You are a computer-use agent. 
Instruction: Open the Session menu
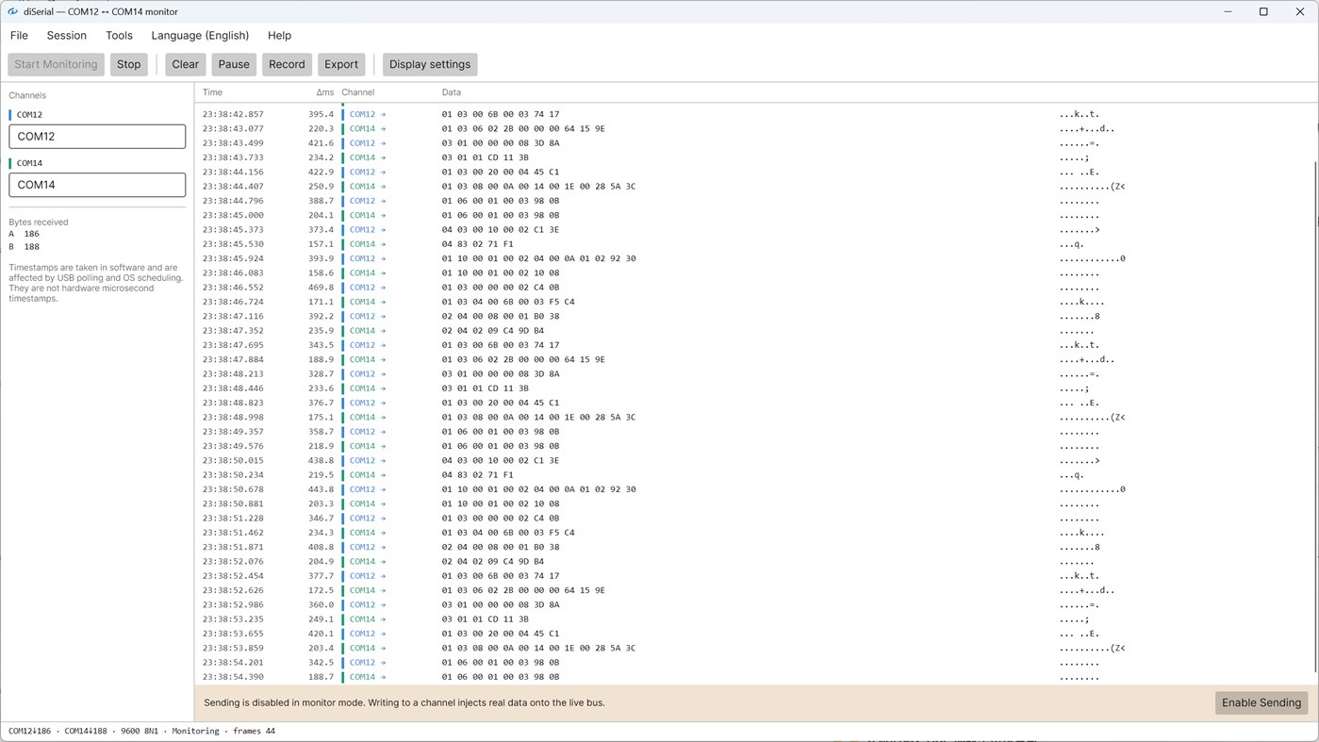pos(67,36)
